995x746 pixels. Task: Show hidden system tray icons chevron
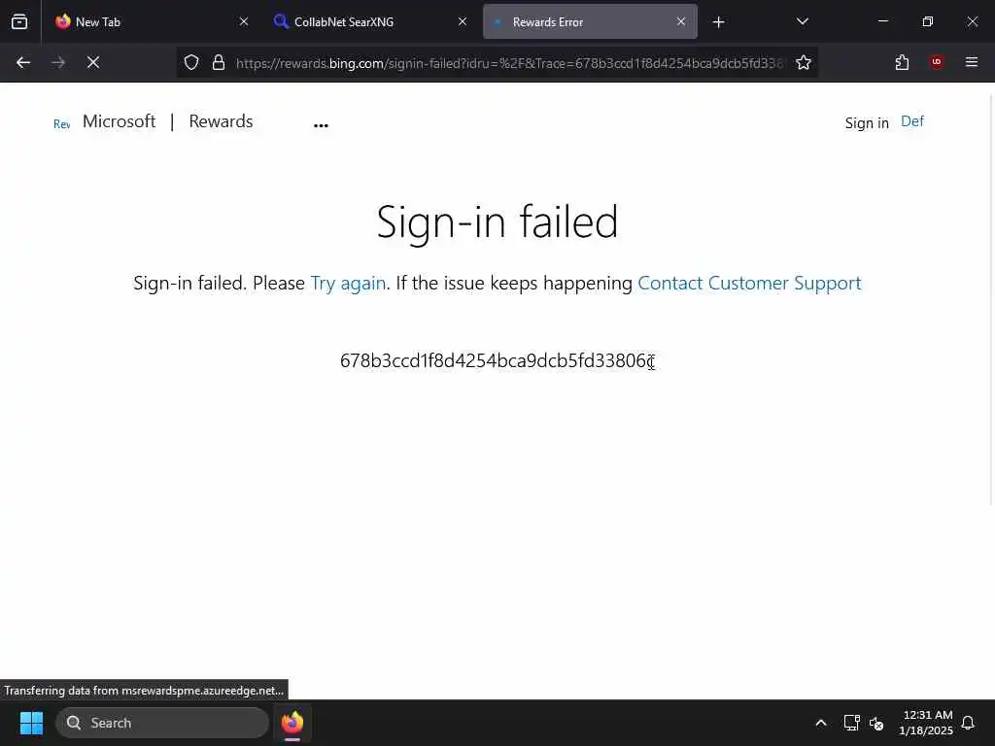(x=820, y=723)
